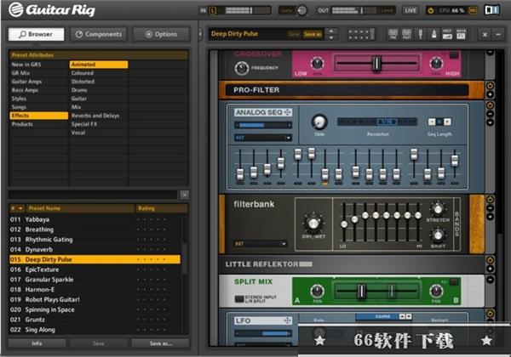
Task: Select the Reverbs and Delays attribute
Action: pos(99,116)
